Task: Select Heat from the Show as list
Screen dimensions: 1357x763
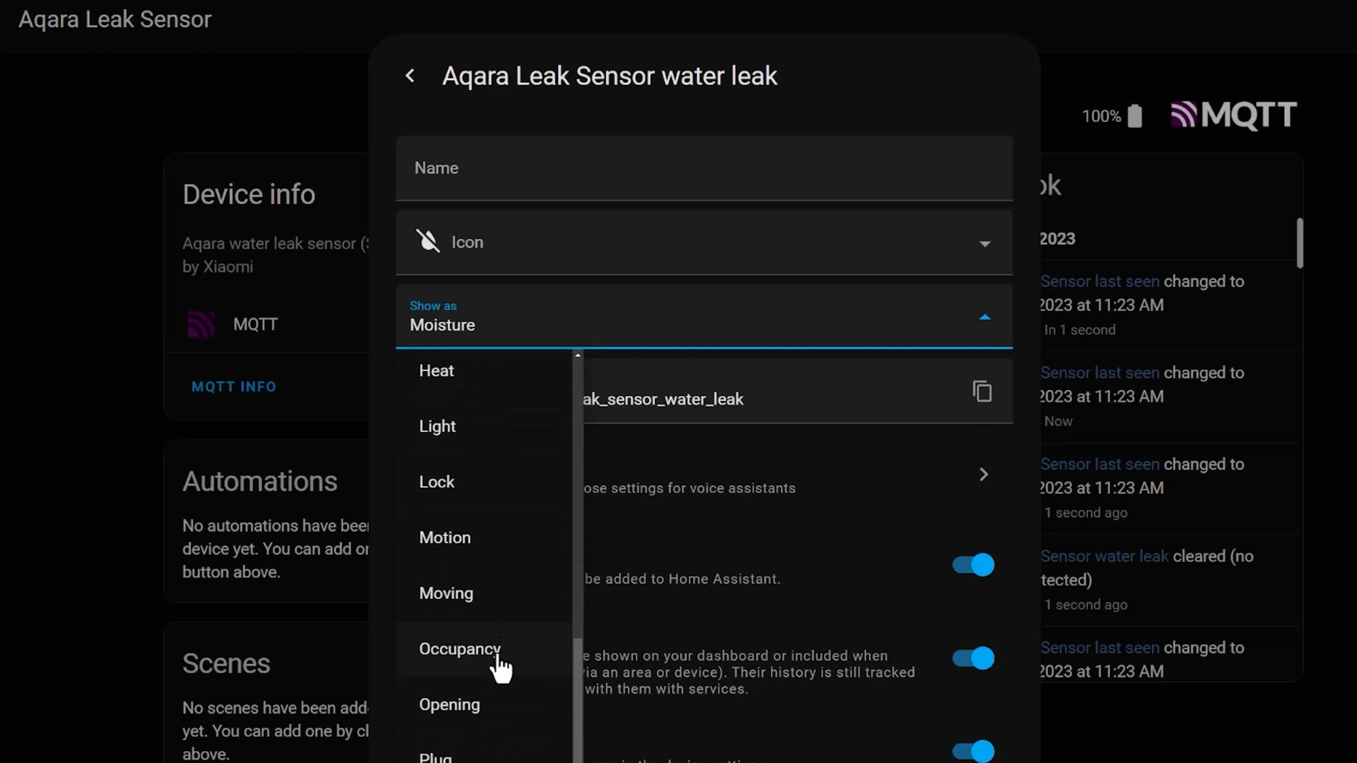Action: (436, 371)
